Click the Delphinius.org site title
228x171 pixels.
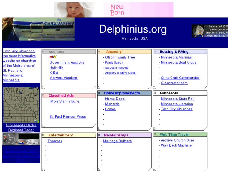[x=133, y=29]
